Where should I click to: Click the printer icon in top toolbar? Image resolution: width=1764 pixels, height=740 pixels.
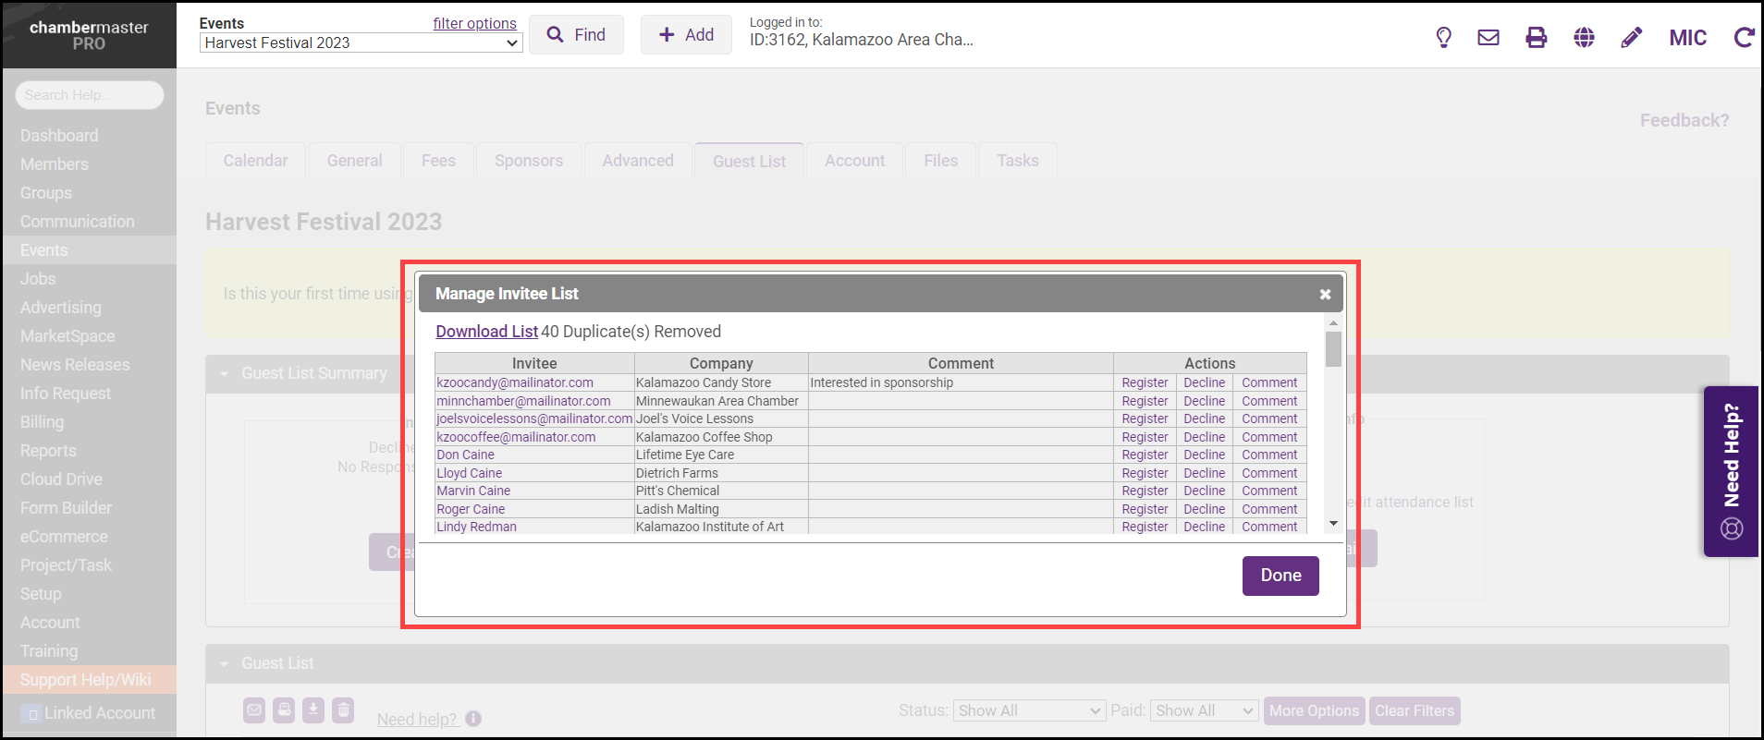[1536, 37]
